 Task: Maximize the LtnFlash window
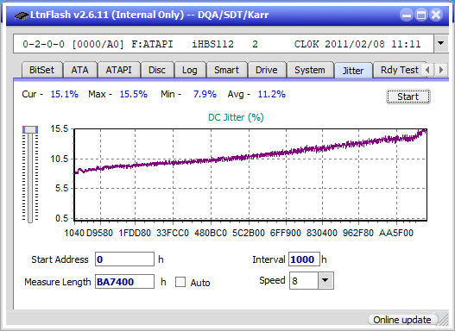coord(421,15)
